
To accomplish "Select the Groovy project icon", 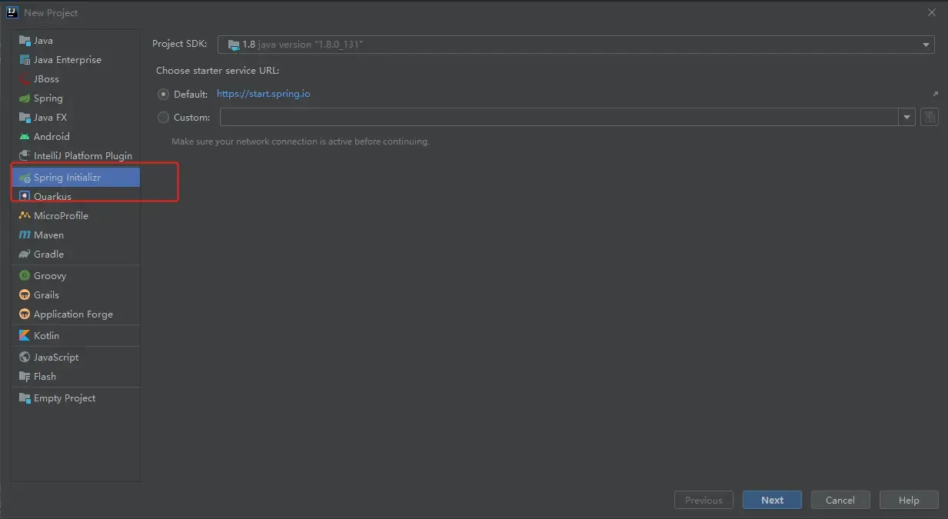I will (x=25, y=275).
